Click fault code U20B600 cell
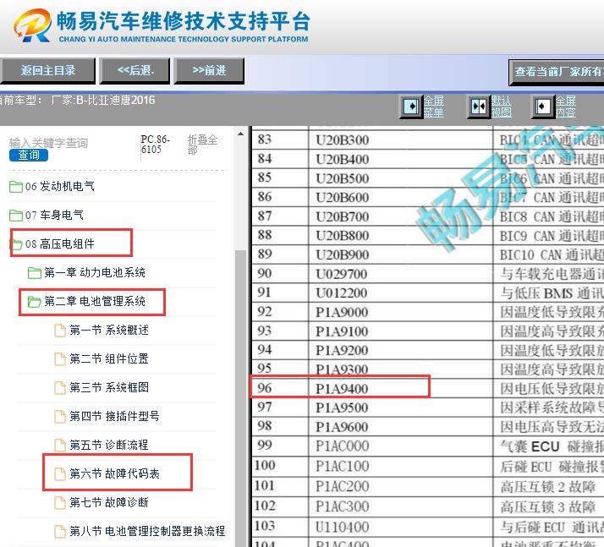604x547 pixels. (401, 198)
